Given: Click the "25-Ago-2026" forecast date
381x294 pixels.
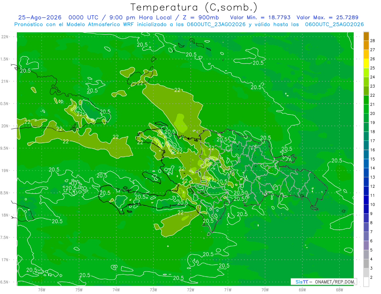Looking at the screenshot, I should [40, 17].
